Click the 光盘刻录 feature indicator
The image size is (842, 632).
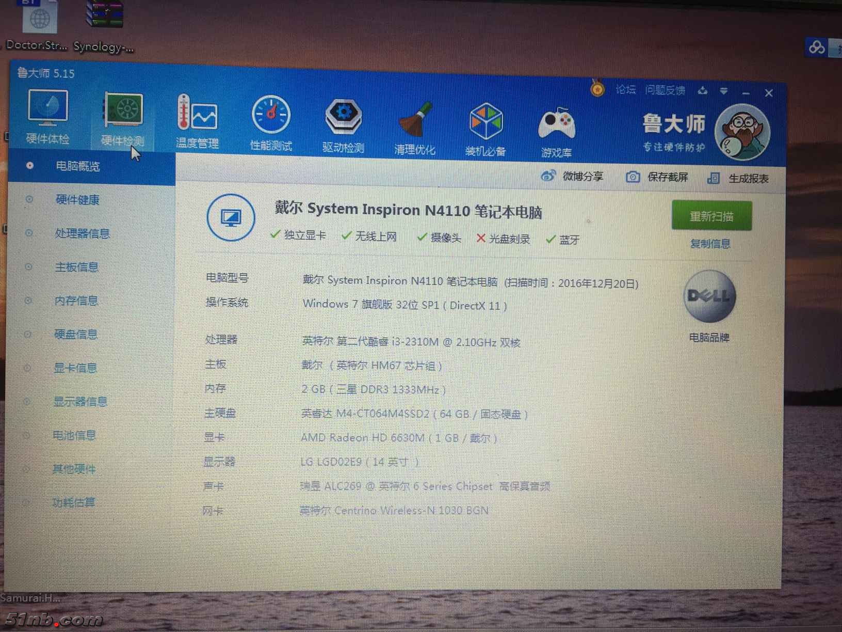tap(503, 239)
